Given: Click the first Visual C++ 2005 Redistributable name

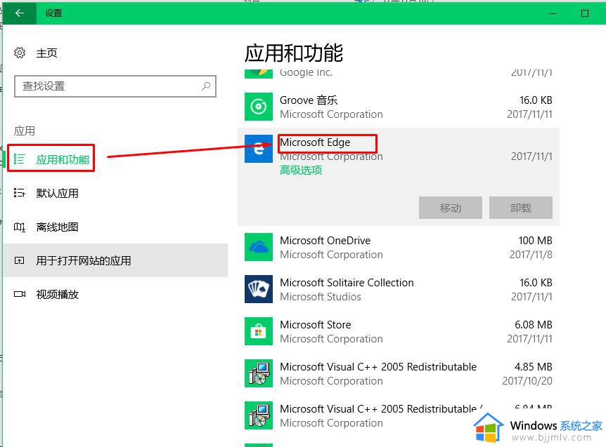Looking at the screenshot, I should coord(378,367).
